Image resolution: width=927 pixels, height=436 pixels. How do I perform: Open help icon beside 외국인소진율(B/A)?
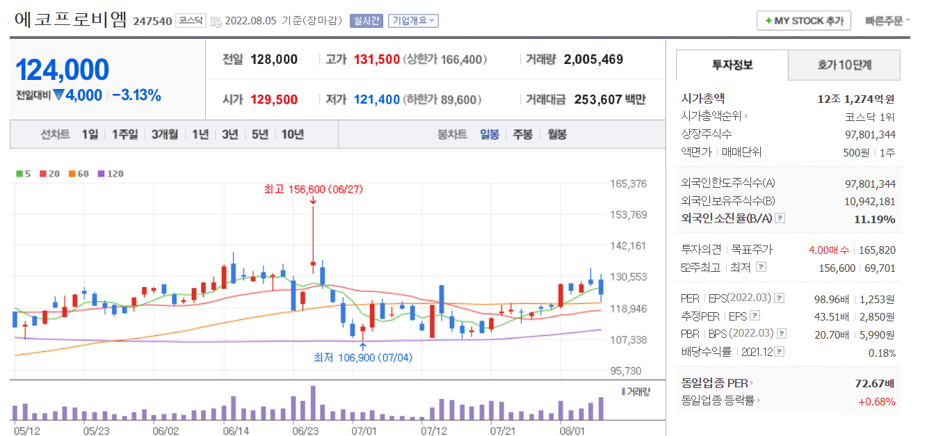coord(780,218)
